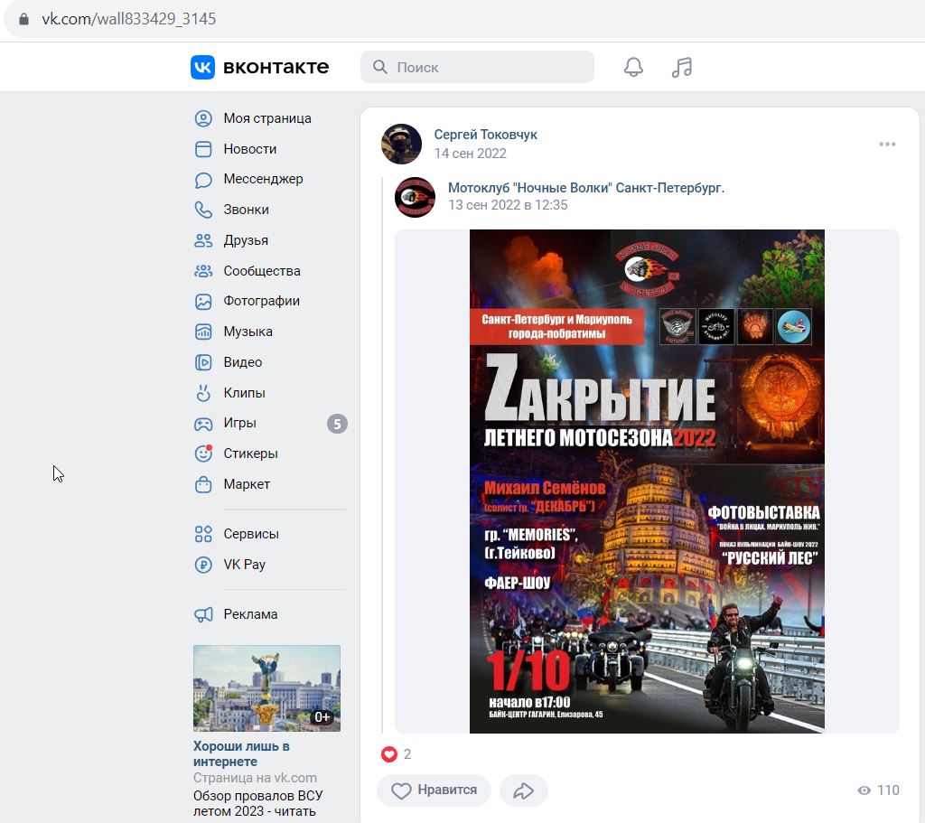Open Мессенджер section

pyautogui.click(x=263, y=180)
